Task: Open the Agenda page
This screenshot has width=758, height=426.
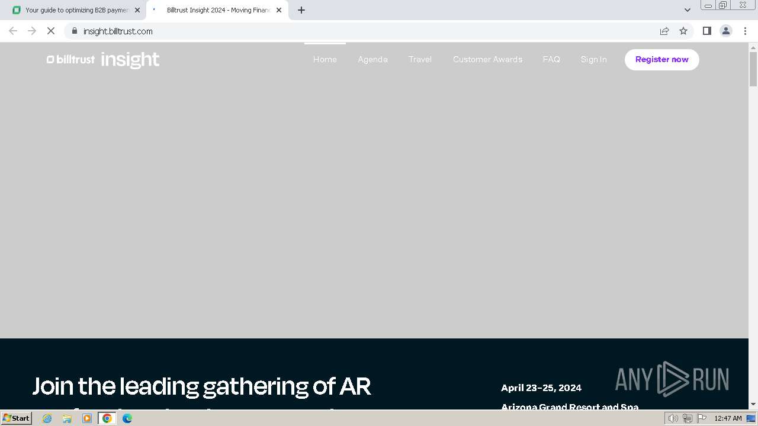Action: point(372,59)
